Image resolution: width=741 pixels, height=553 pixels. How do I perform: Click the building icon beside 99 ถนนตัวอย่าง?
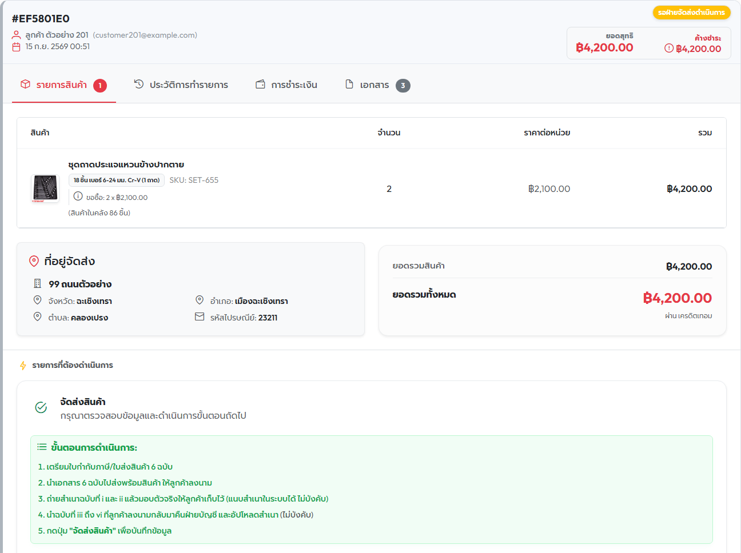[x=38, y=284]
